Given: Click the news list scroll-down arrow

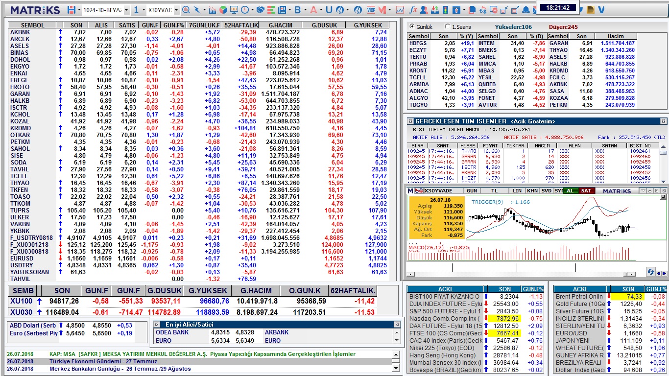Looking at the screenshot, I should coord(396,368).
